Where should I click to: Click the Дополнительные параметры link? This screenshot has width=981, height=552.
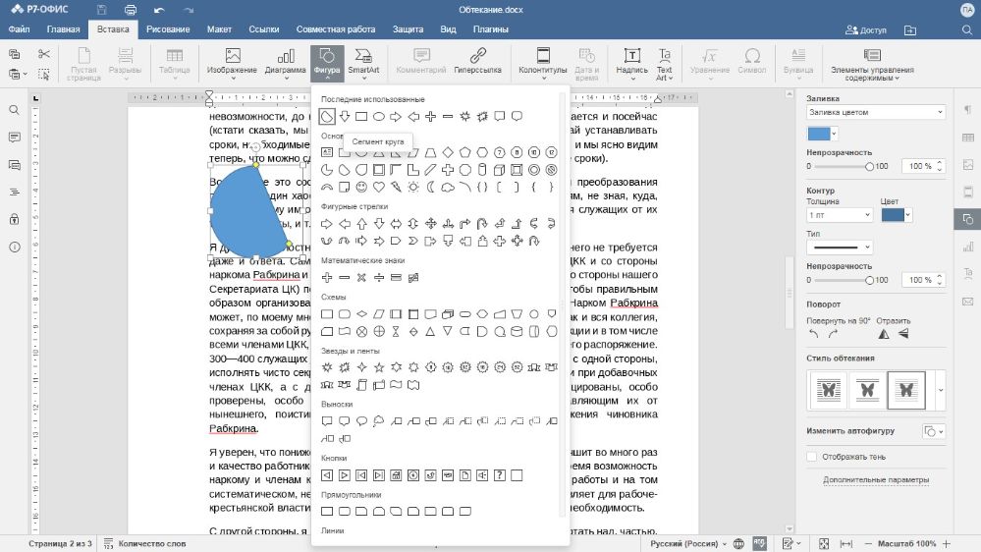point(876,480)
